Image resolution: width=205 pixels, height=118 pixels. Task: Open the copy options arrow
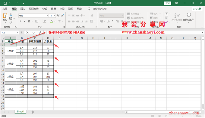pos(14,19)
